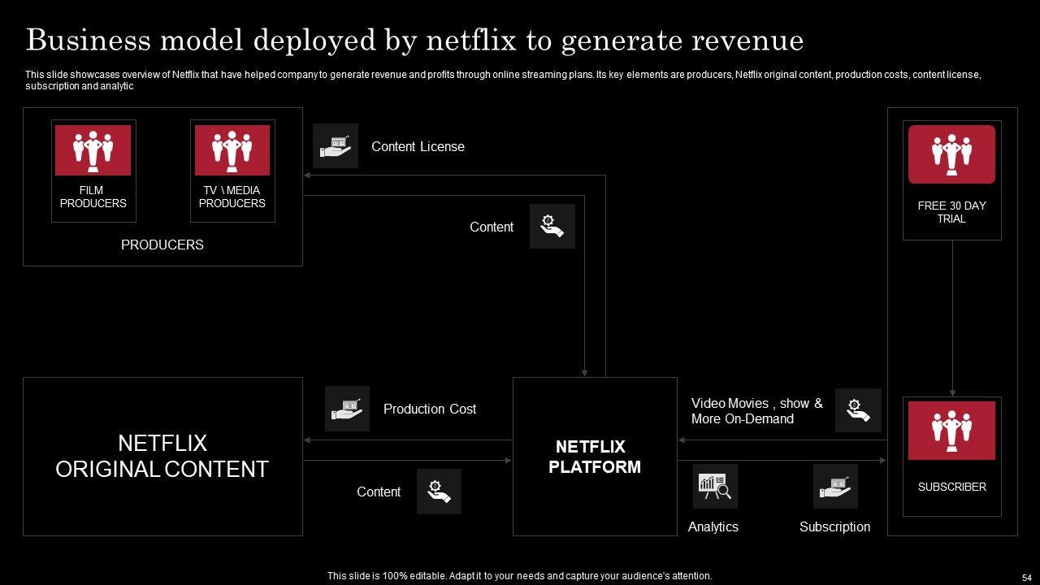Select the '100% editable' footer note

click(x=520, y=576)
